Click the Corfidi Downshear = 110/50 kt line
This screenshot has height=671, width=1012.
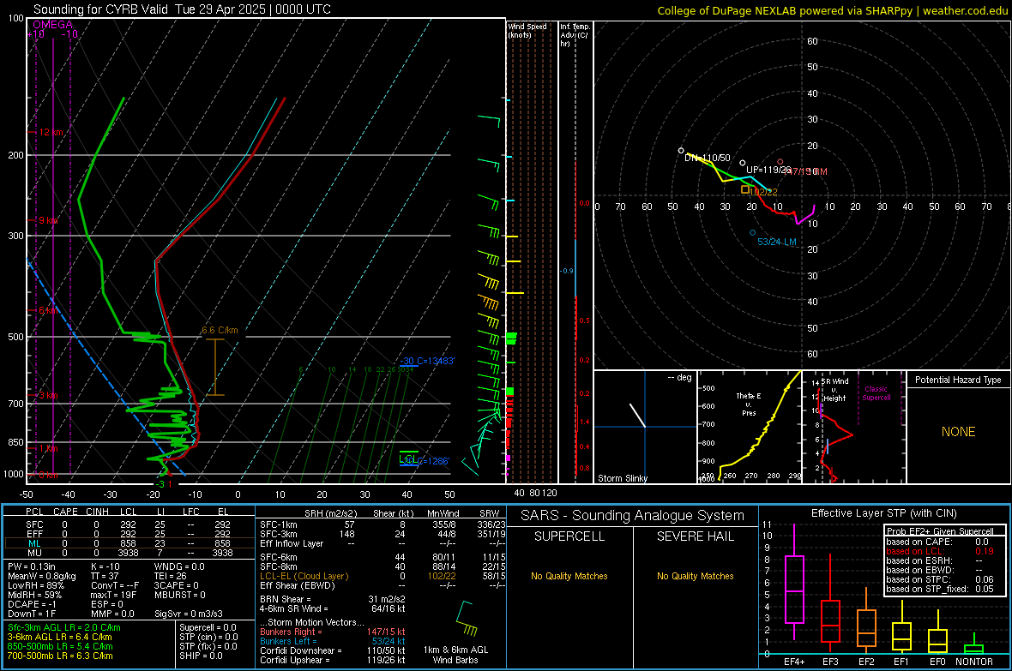coord(333,651)
